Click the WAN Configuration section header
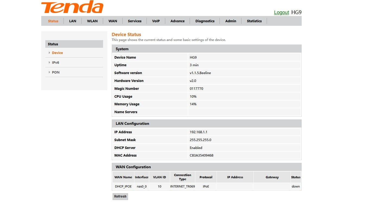This screenshot has width=366, height=213. [x=206, y=167]
